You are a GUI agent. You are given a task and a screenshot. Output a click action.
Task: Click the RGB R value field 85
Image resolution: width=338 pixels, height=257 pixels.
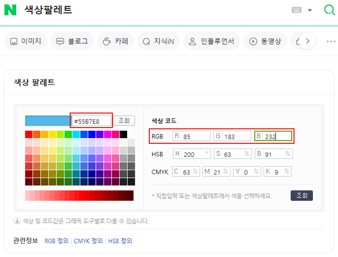click(x=191, y=136)
